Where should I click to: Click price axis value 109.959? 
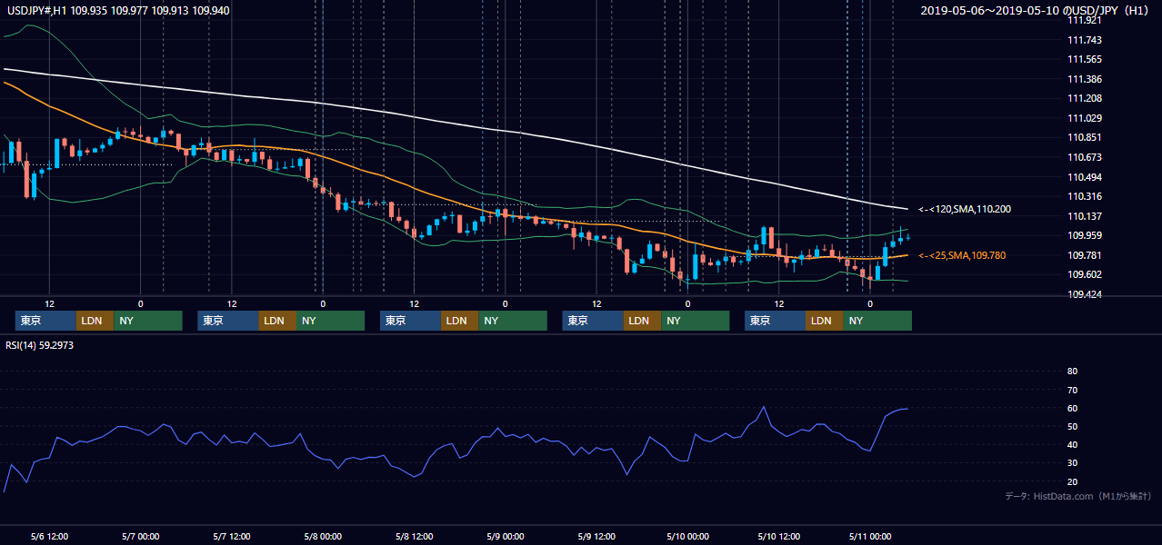[1084, 235]
